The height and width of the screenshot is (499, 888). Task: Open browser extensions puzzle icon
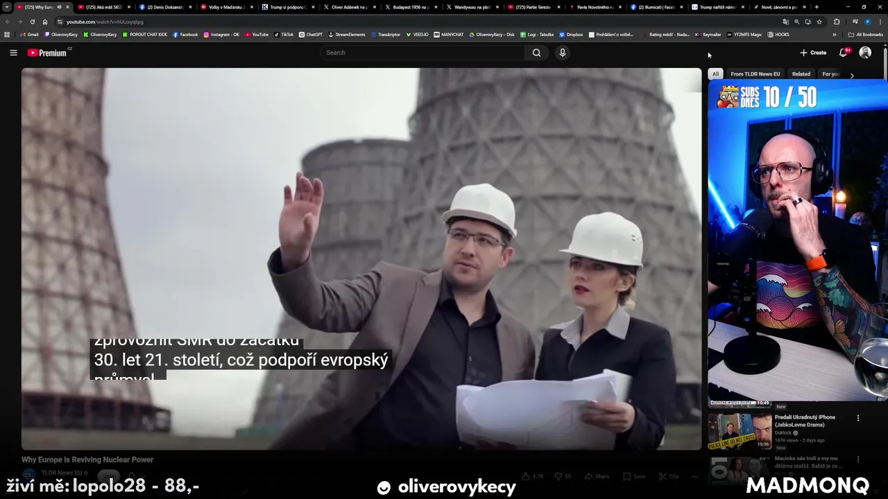(x=836, y=21)
